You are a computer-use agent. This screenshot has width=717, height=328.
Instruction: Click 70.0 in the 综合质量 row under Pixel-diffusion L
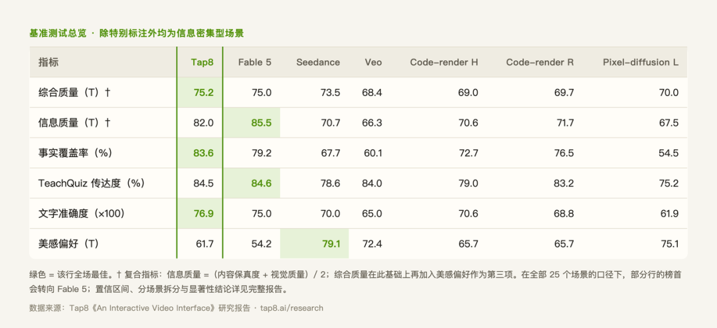pos(669,93)
